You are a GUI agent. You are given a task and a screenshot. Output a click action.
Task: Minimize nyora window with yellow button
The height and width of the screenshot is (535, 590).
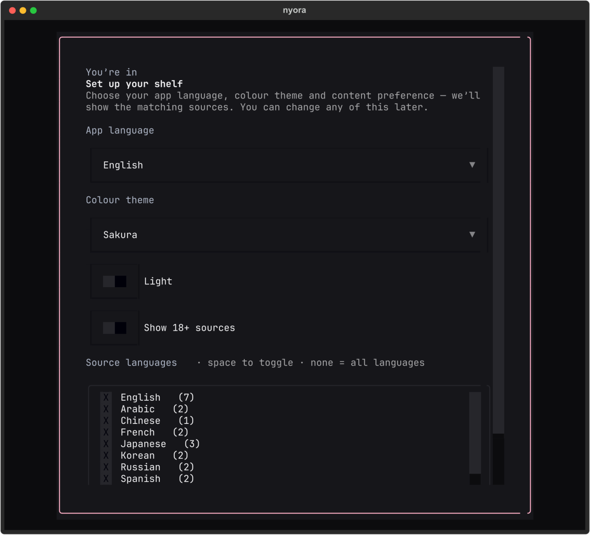(23, 11)
